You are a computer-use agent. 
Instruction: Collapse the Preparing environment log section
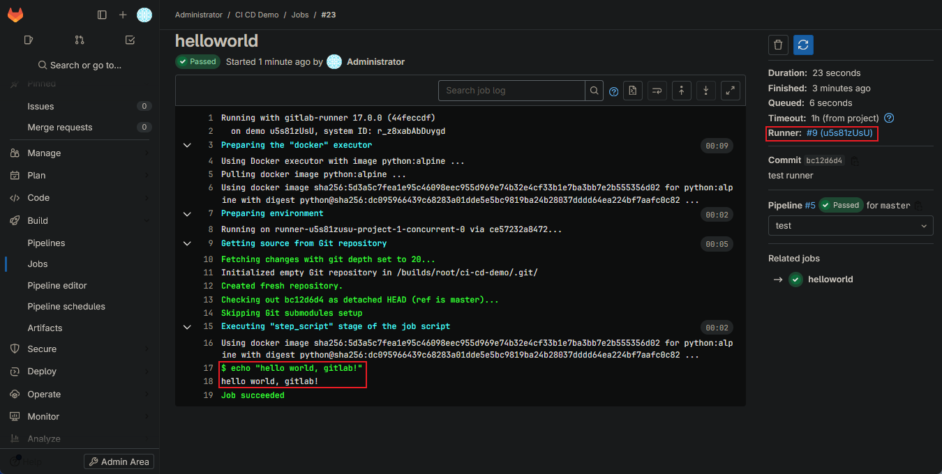[187, 214]
